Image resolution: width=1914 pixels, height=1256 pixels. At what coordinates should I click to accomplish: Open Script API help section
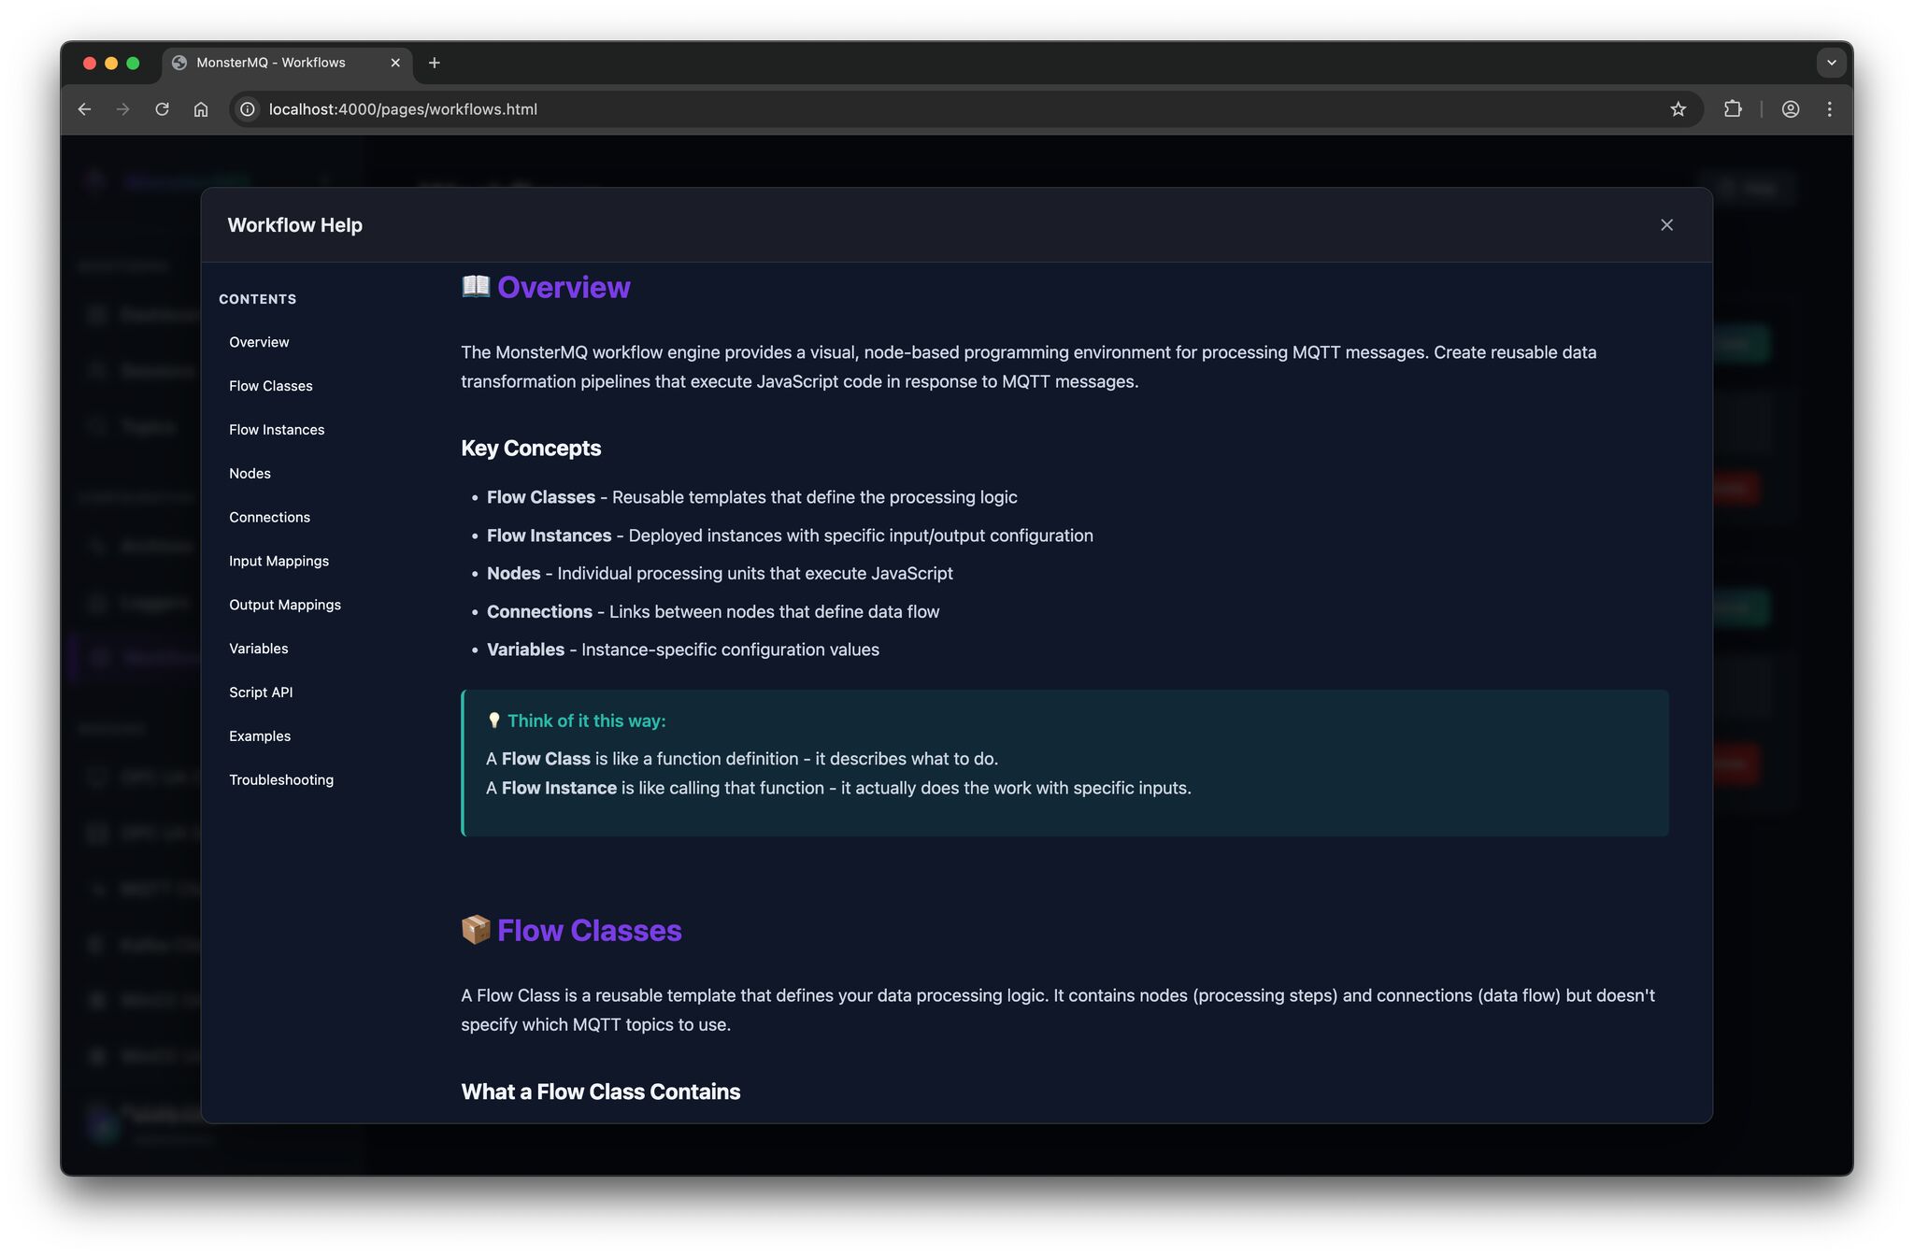[261, 692]
